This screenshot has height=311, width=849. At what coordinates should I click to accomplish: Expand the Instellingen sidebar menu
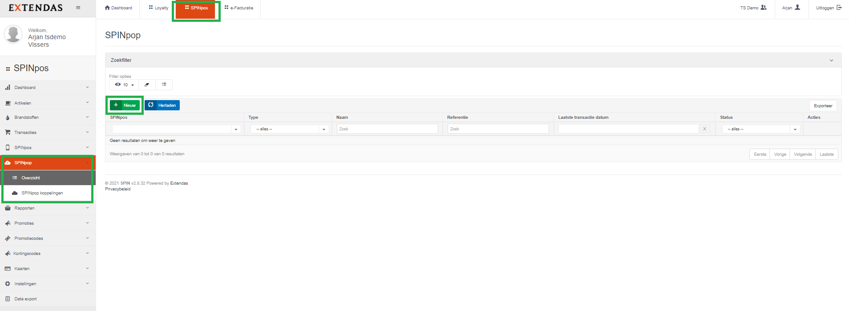[48, 284]
